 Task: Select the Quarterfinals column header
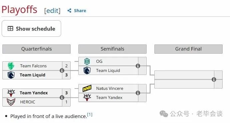click(x=36, y=49)
